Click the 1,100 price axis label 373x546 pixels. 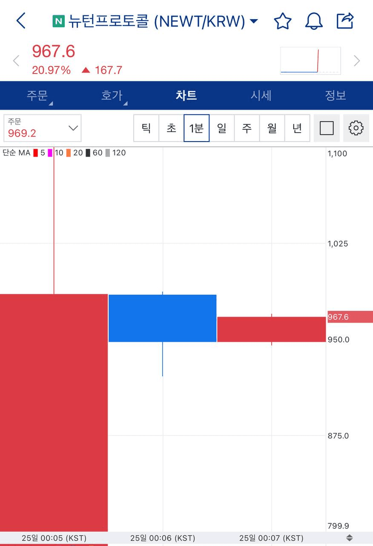(x=338, y=154)
